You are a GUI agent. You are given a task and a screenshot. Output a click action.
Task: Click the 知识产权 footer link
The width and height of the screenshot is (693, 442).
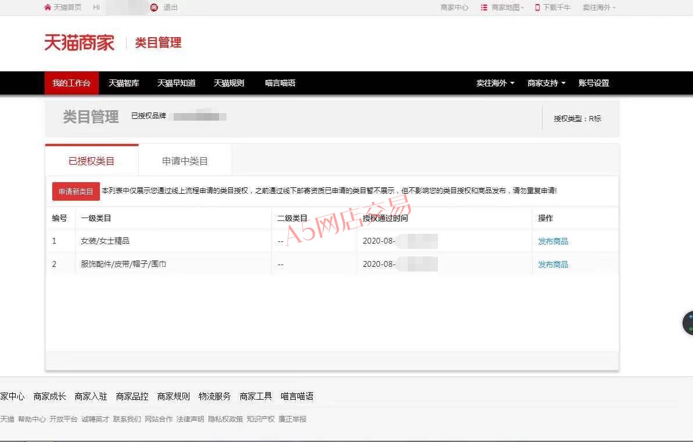tap(261, 419)
